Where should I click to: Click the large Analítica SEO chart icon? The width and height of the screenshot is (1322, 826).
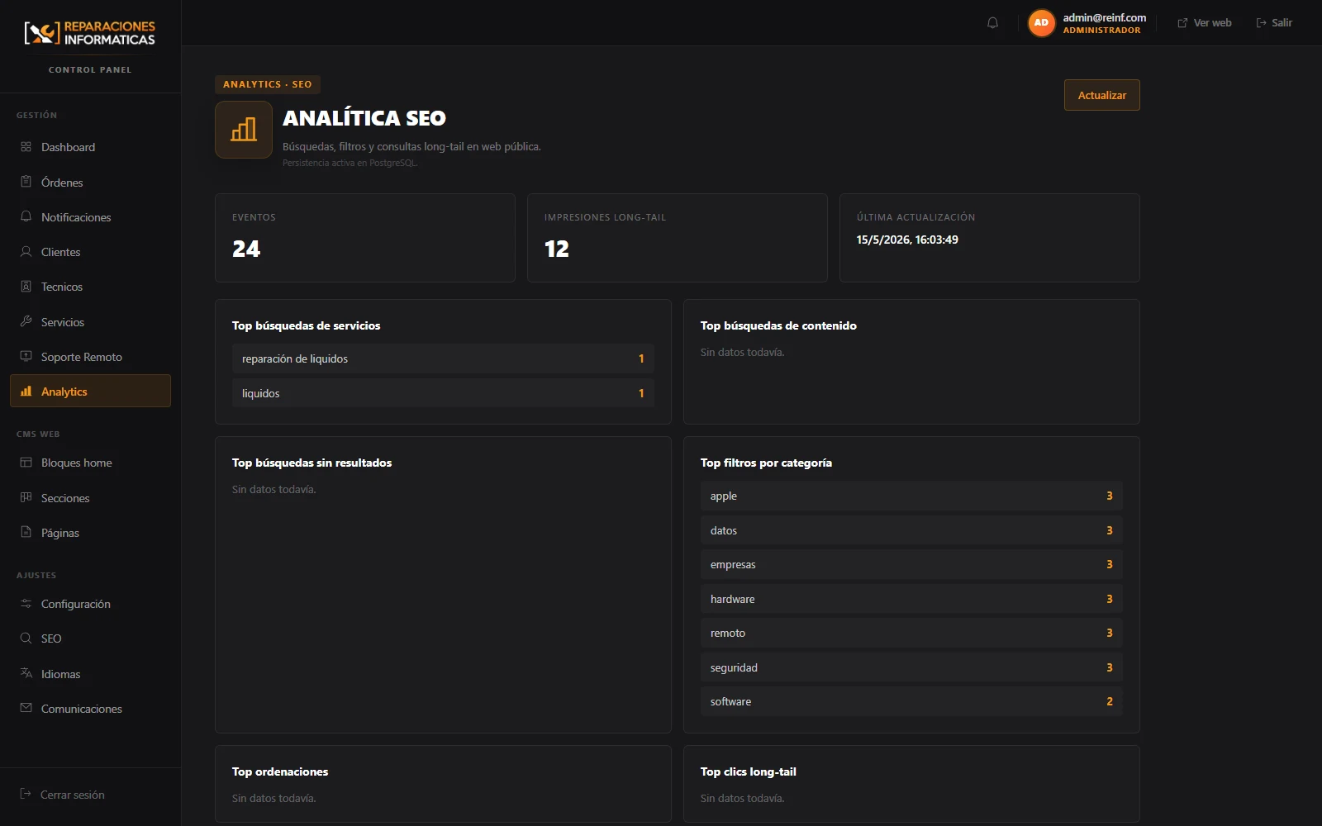(x=244, y=130)
